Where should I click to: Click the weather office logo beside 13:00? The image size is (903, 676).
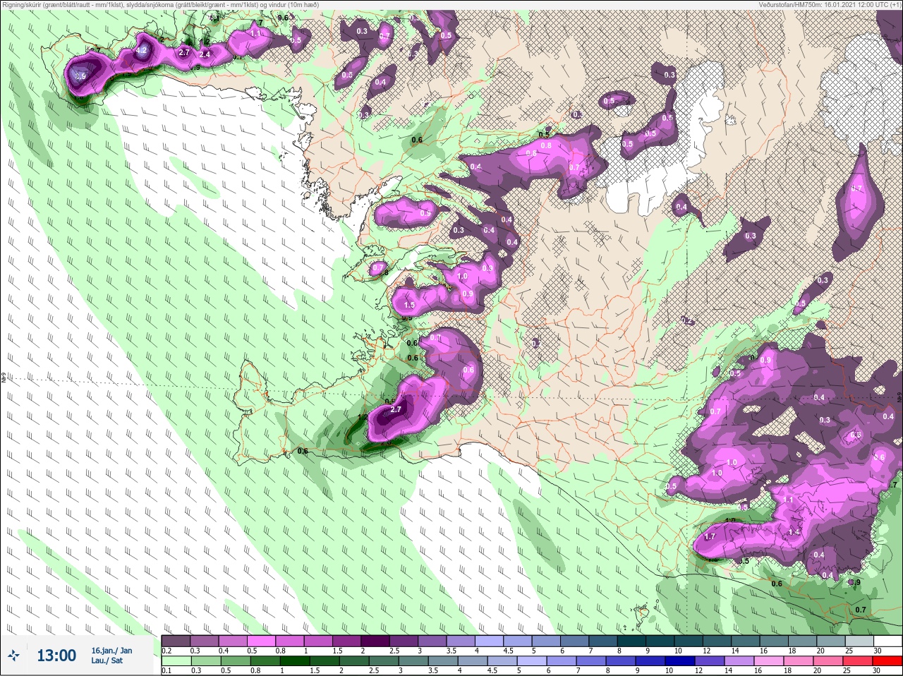pos(13,656)
